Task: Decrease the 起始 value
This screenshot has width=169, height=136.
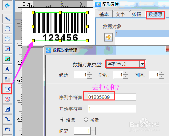Action: point(90,77)
